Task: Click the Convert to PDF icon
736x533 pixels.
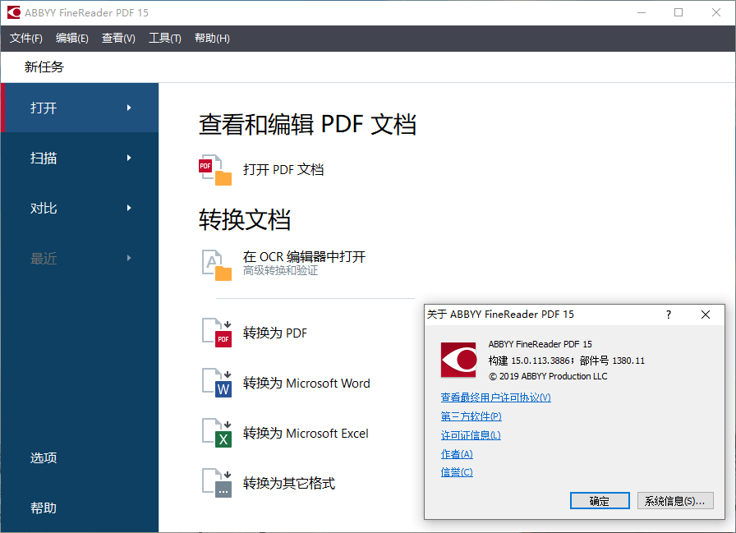Action: 216,333
